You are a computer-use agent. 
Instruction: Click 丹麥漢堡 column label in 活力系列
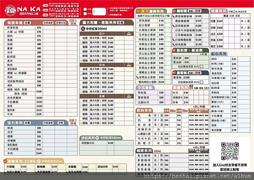tap(48, 123)
